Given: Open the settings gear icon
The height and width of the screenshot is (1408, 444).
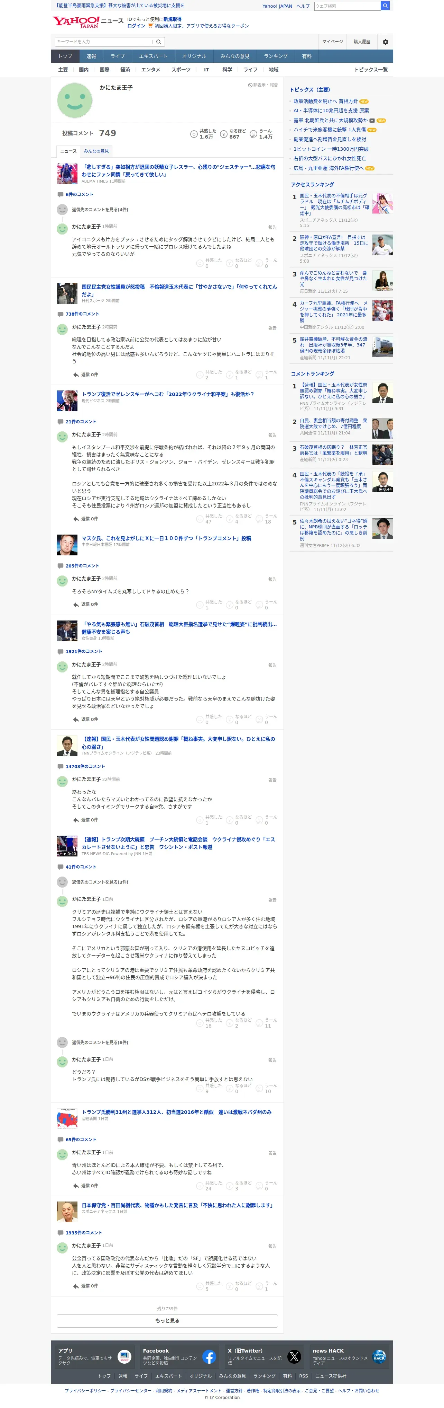Looking at the screenshot, I should click(x=385, y=42).
